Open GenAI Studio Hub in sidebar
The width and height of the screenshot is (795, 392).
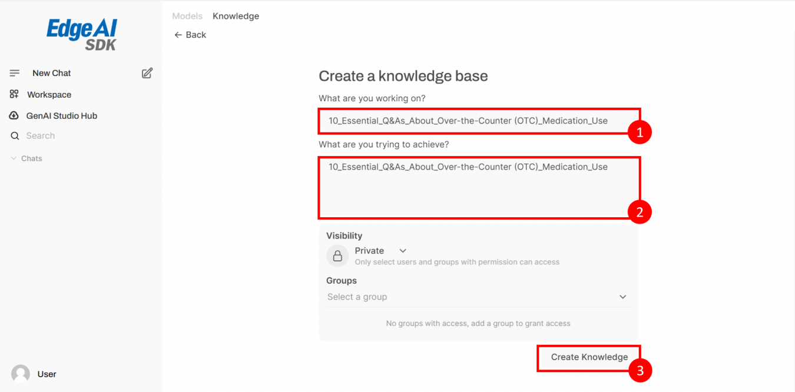pos(61,116)
